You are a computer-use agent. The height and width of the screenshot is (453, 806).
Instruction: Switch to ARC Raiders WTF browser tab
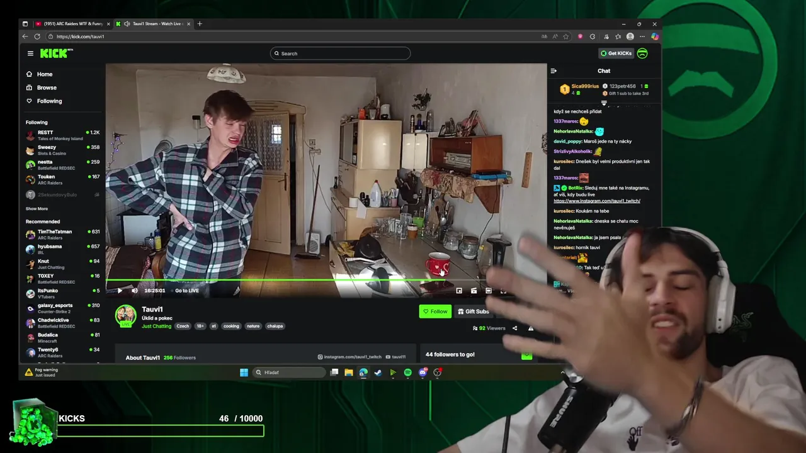tap(72, 24)
